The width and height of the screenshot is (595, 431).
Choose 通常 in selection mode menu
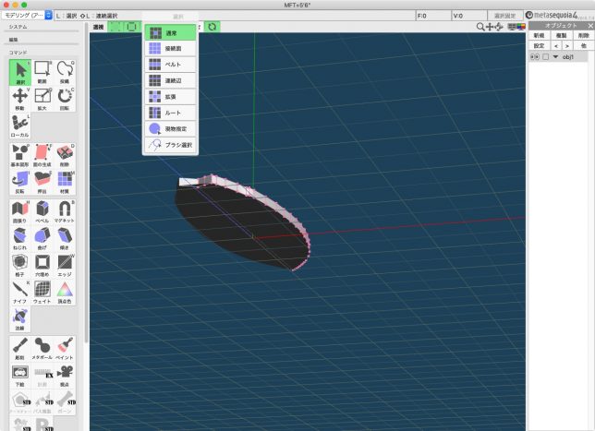(x=170, y=33)
